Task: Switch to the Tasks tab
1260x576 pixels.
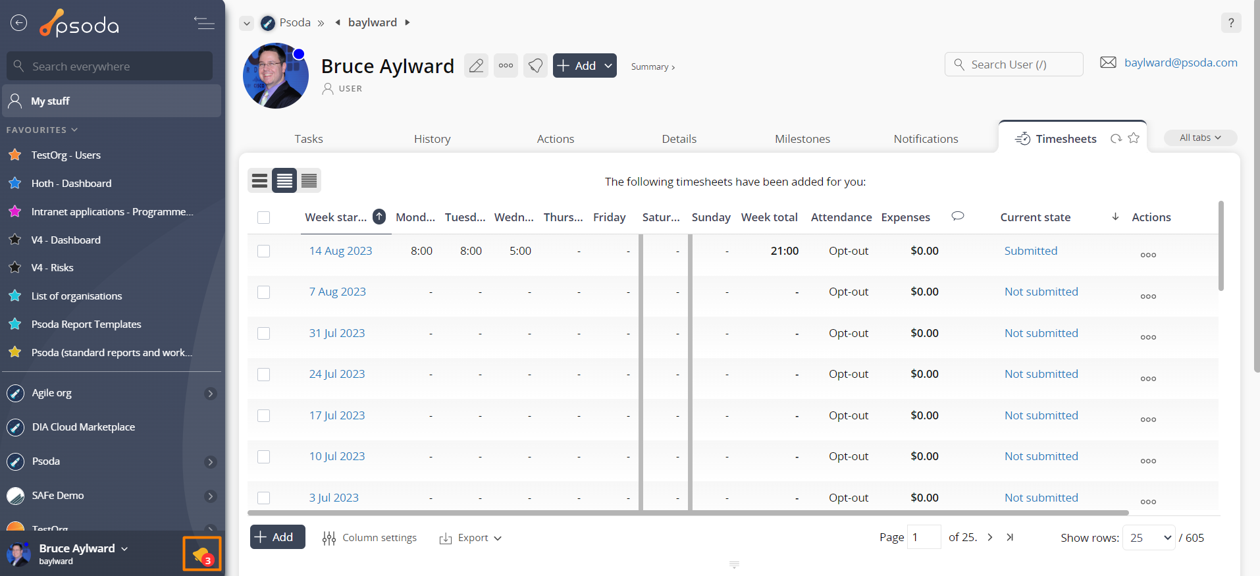Action: point(309,139)
